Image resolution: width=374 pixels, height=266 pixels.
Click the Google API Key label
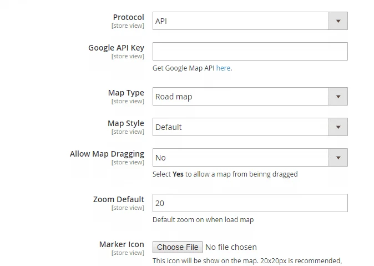tap(116, 48)
